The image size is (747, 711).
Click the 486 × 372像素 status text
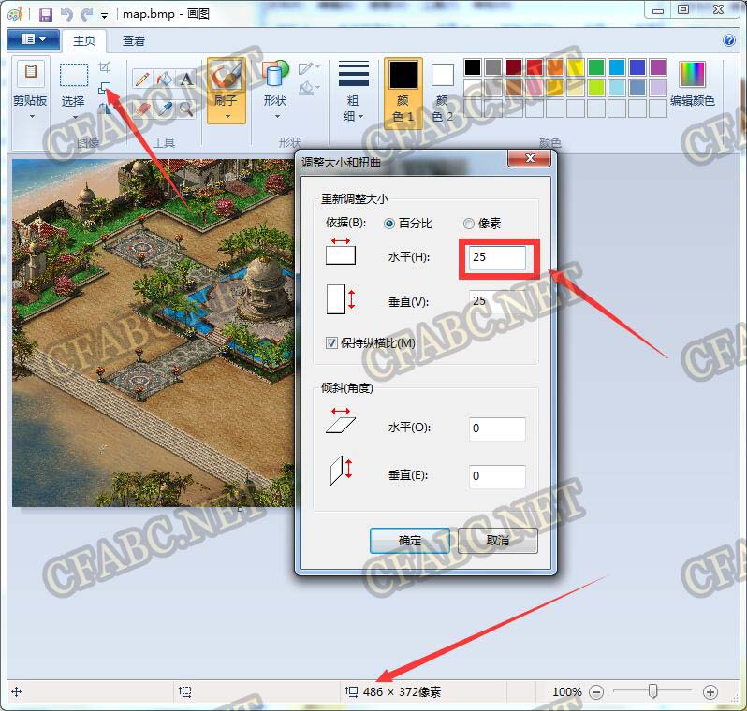[x=403, y=692]
